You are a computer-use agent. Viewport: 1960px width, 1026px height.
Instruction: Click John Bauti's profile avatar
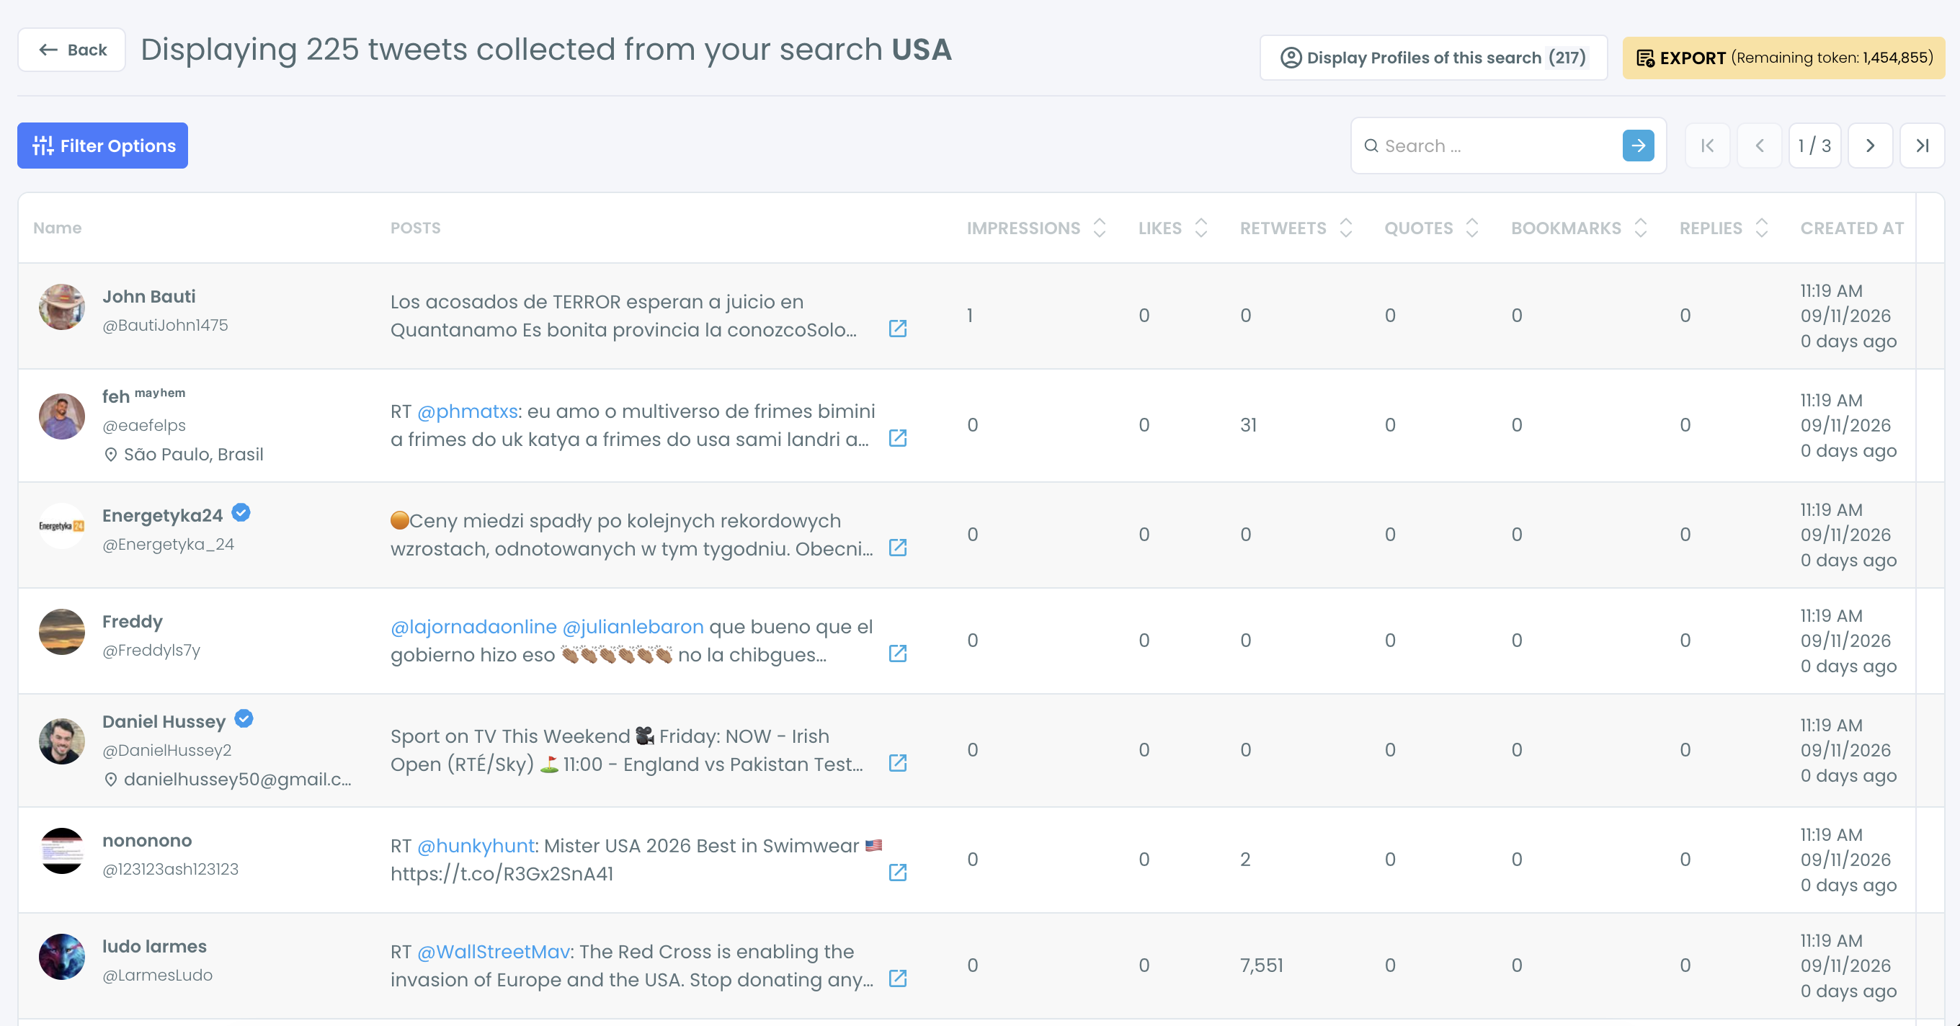tap(62, 307)
